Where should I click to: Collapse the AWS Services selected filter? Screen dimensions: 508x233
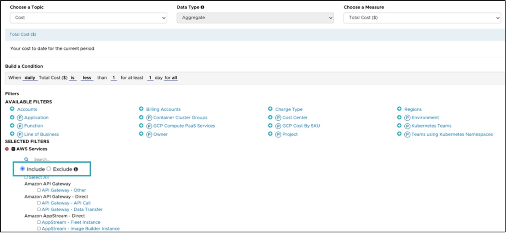click(x=13, y=149)
